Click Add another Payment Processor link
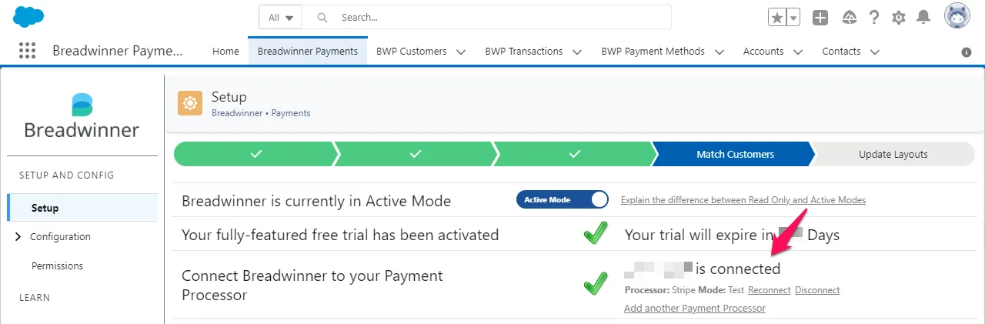This screenshot has width=985, height=324. pyautogui.click(x=695, y=308)
